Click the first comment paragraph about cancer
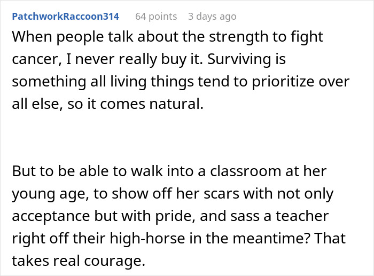This screenshot has height=276, width=374. [181, 69]
